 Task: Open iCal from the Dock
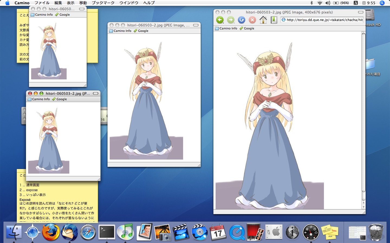coord(218,232)
